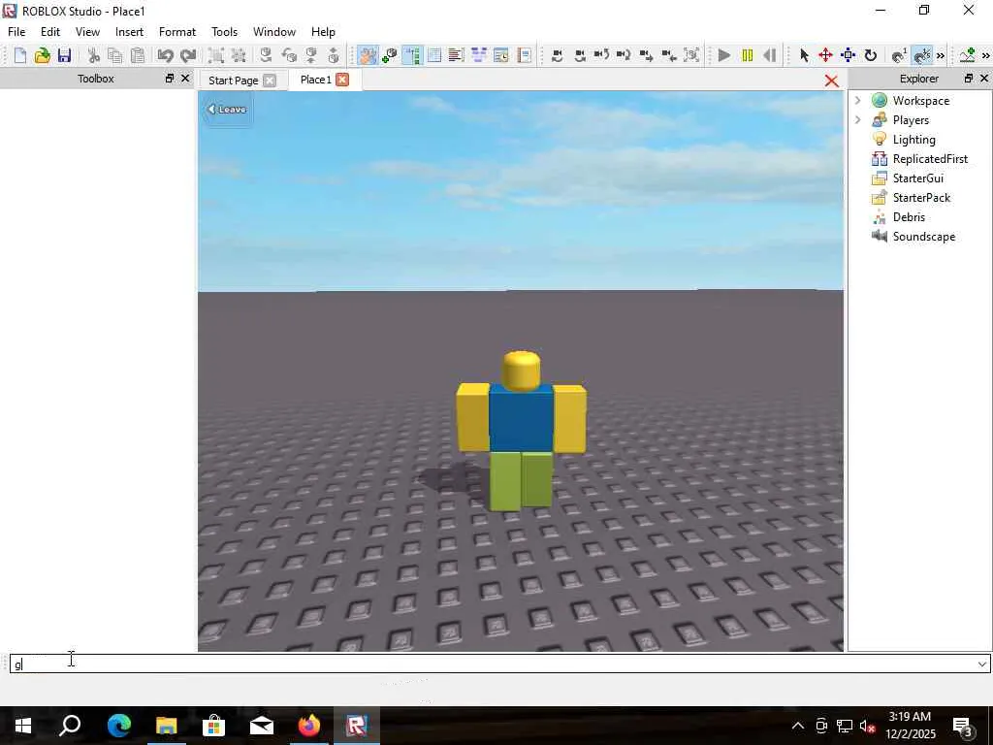
Task: Open command bar history dropdown
Action: click(982, 664)
